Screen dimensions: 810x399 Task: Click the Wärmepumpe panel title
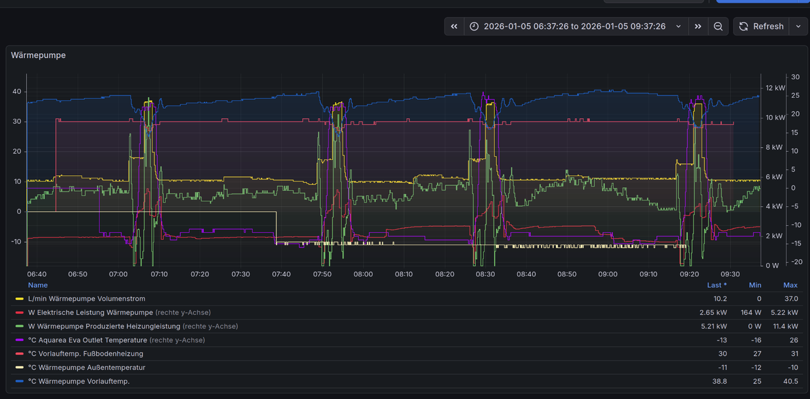(x=39, y=55)
